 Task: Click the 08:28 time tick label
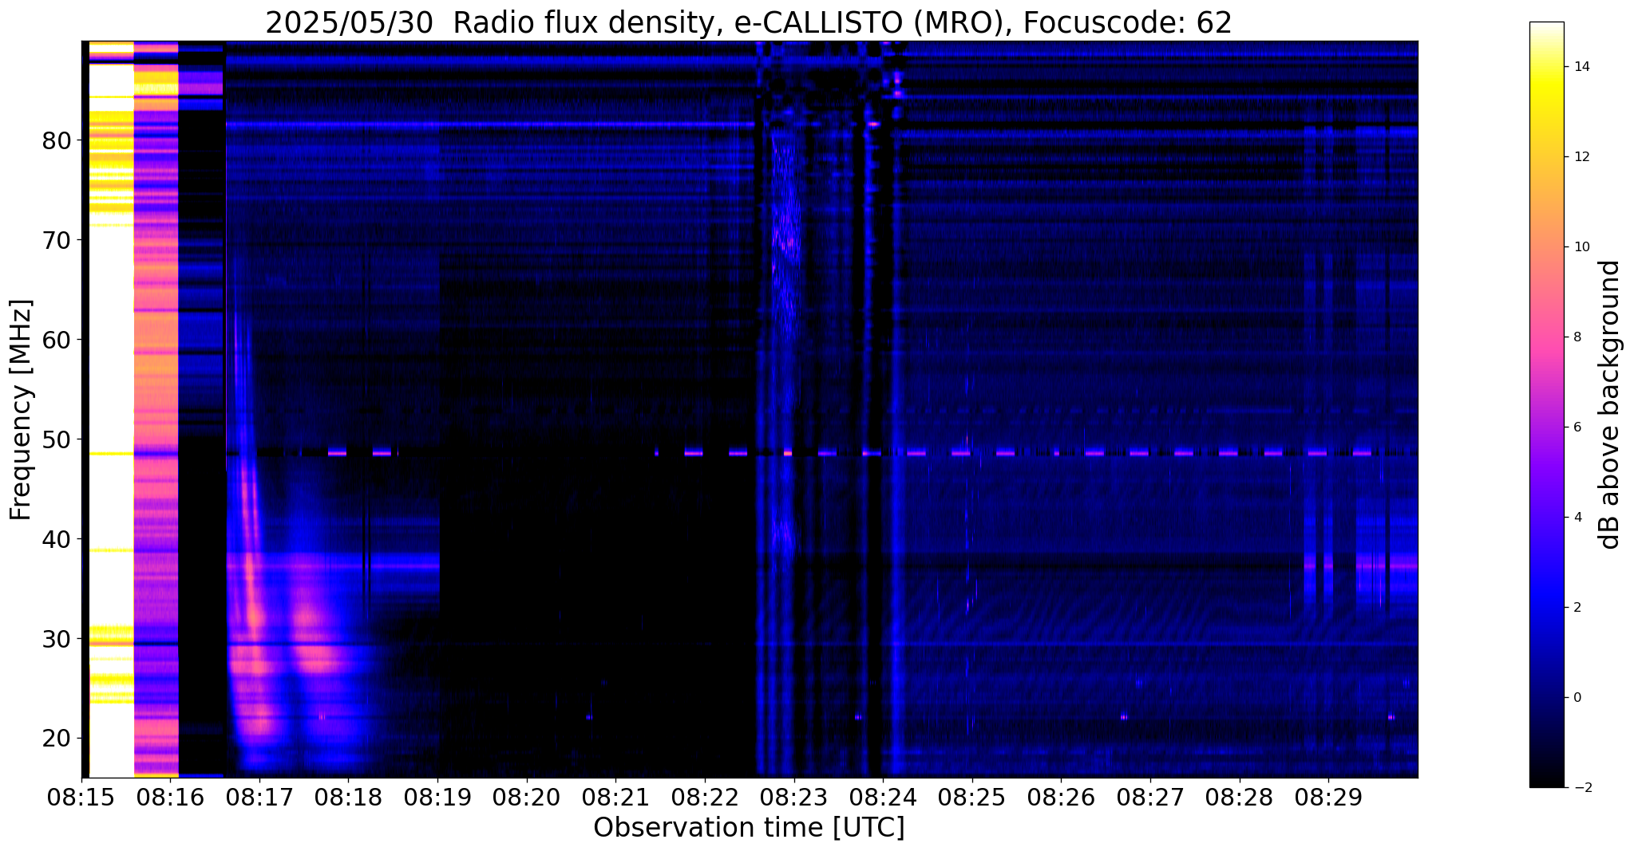1239,797
